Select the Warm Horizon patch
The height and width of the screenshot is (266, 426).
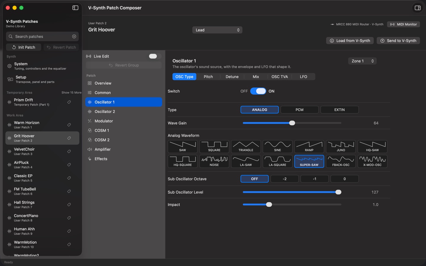pos(42,125)
